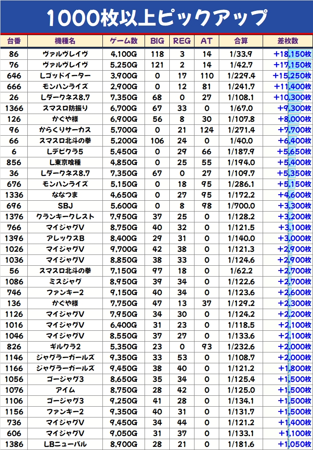Select machine number 856 cell
Image resolution: width=313 pixels, height=450 pixels.
(x=14, y=163)
